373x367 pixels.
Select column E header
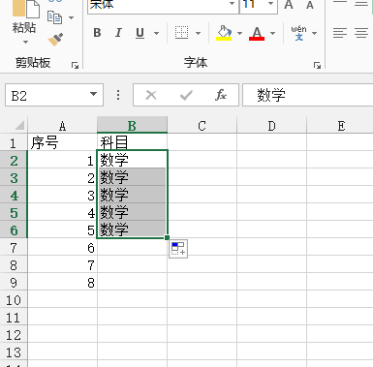(340, 126)
